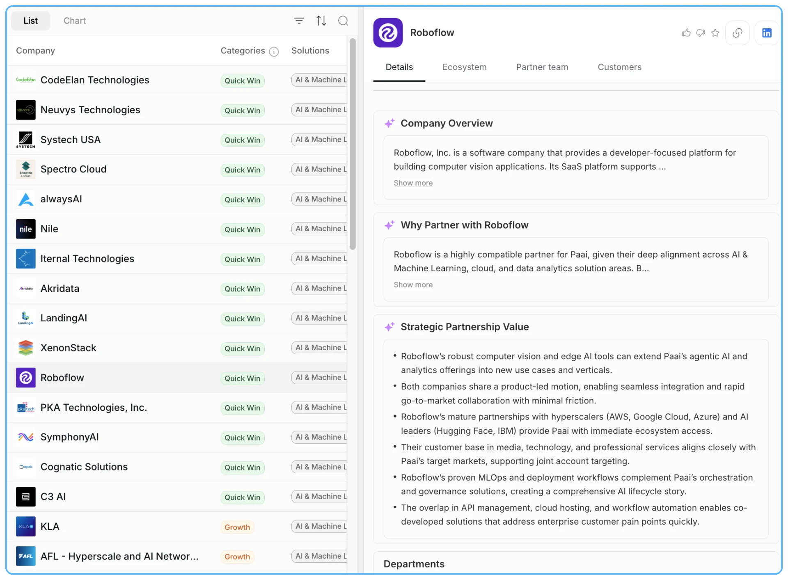Select the alwaysAI company name
This screenshot has width=788, height=580.
click(x=62, y=199)
